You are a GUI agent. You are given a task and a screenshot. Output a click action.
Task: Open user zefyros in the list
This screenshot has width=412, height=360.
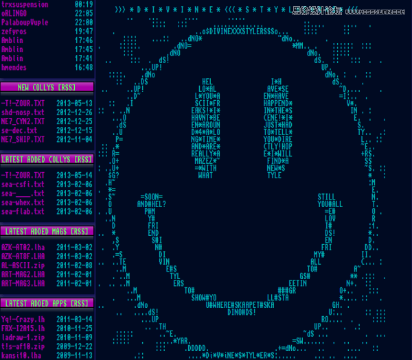point(14,32)
